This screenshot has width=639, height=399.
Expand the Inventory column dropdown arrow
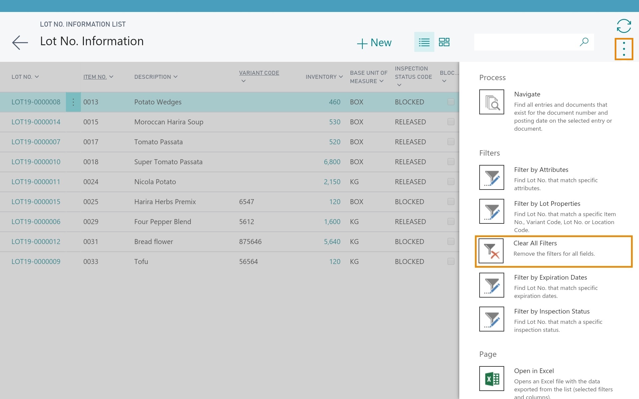coord(341,77)
